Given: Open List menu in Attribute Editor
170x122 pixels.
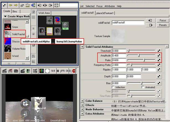Looking at the screenshot, I should click(82, 6).
